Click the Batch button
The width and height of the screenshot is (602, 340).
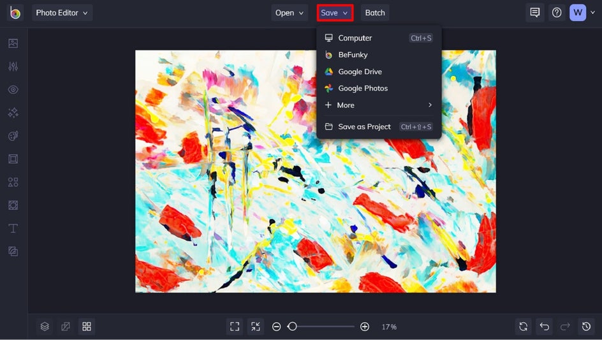click(375, 13)
